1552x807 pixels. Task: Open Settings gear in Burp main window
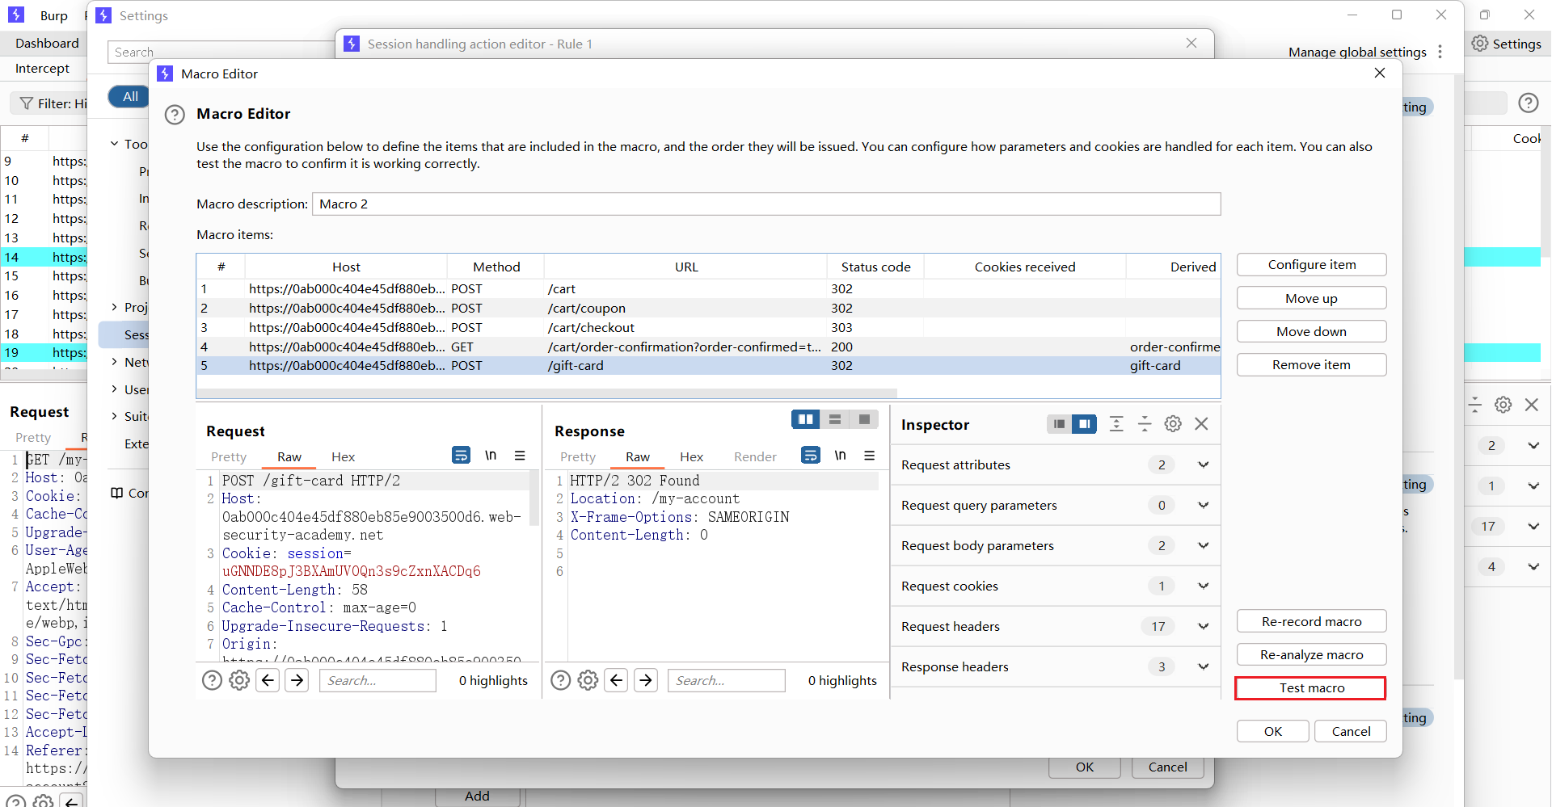pos(1480,44)
